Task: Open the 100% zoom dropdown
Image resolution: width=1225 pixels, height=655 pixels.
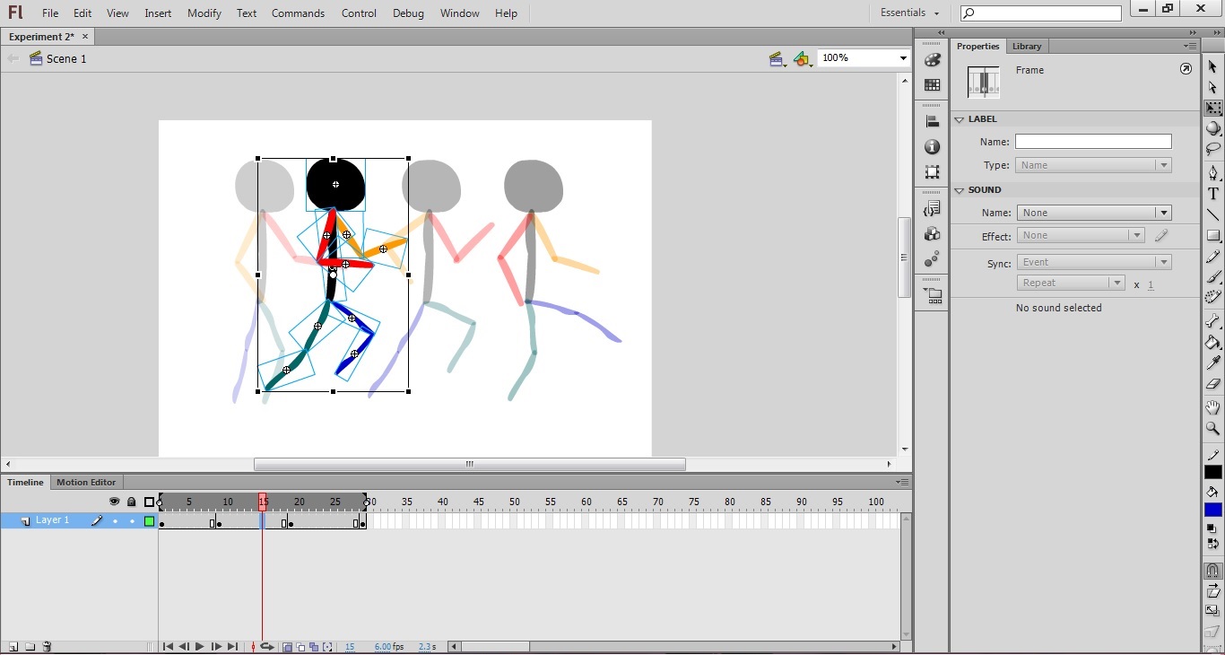Action: 903,58
